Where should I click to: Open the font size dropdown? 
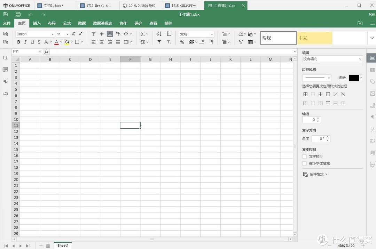click(68, 34)
